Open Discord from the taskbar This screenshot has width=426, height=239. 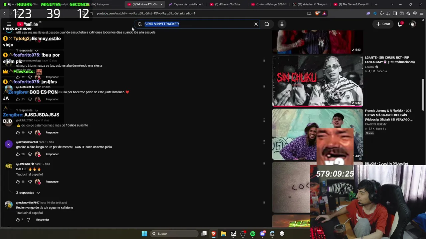pos(263,234)
